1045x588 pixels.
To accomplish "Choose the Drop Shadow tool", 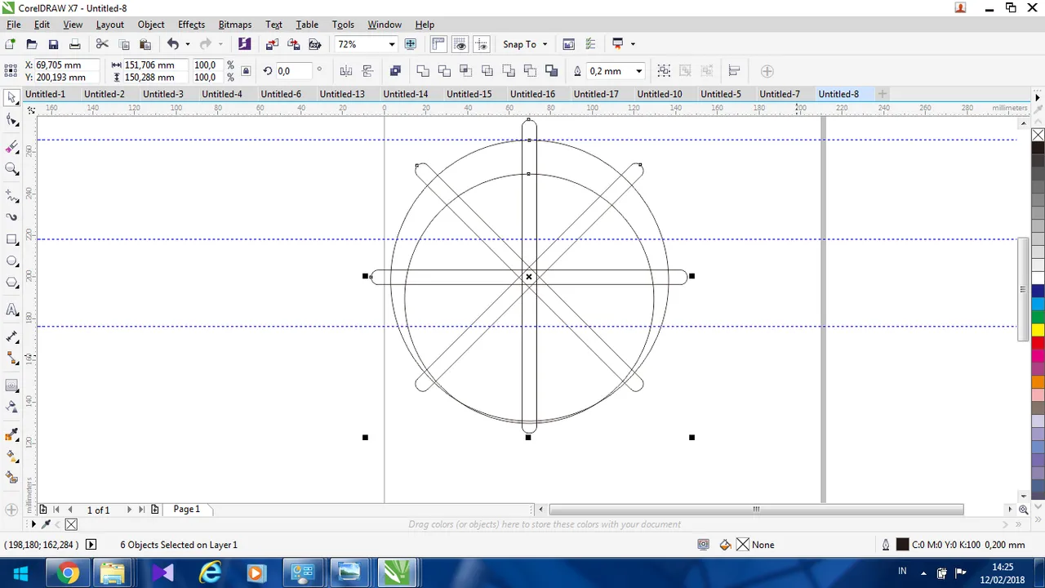I will (x=12, y=385).
